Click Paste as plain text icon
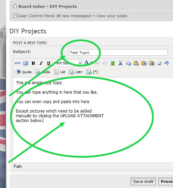 tap(151, 63)
